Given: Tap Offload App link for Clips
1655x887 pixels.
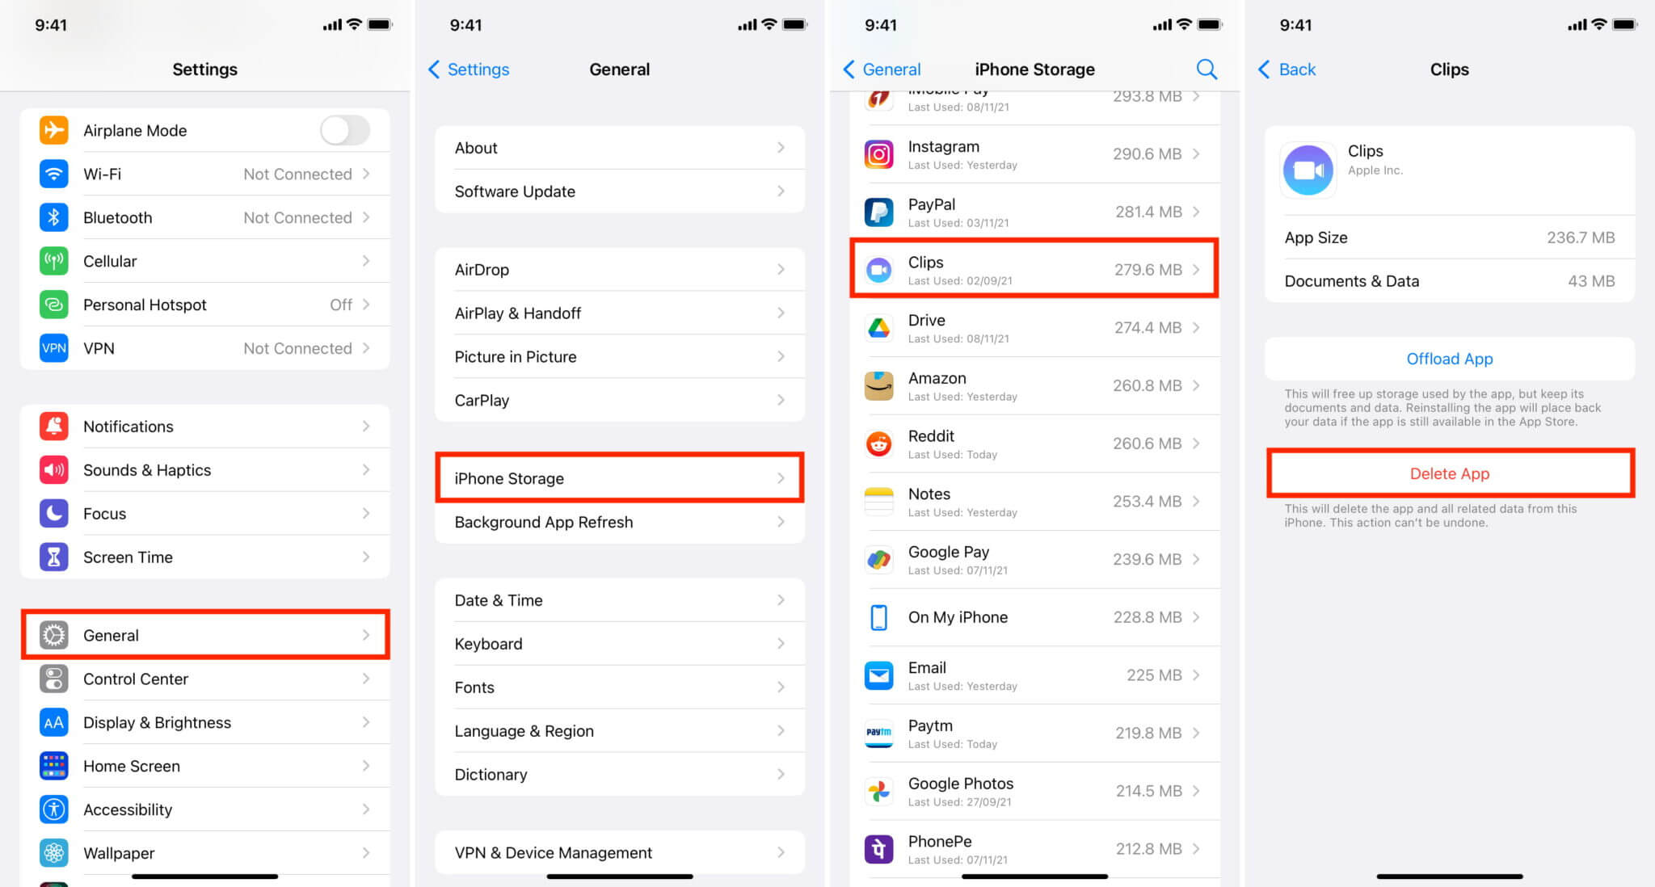Looking at the screenshot, I should [x=1449, y=358].
